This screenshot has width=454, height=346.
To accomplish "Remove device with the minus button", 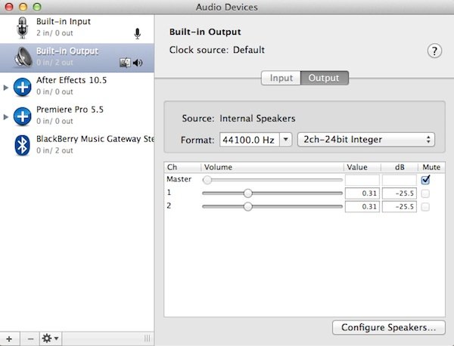I will point(30,338).
